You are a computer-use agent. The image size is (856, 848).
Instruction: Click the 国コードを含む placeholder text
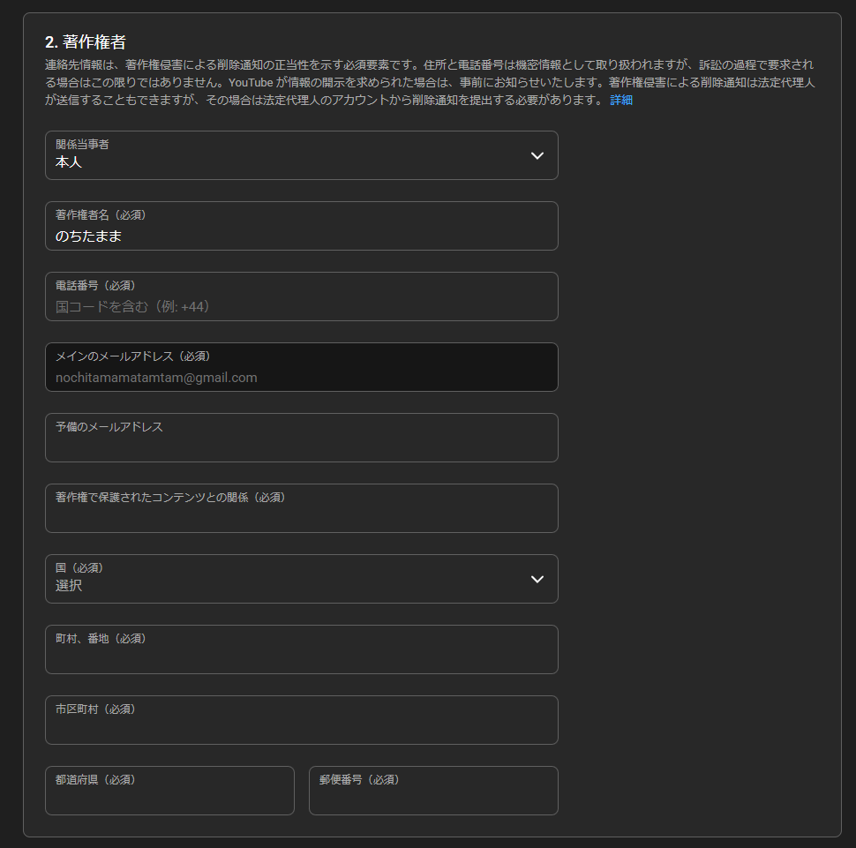pos(132,307)
